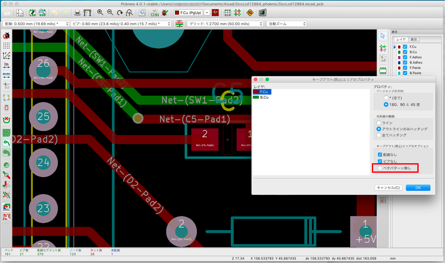Click the read netlist NET icon

point(155,13)
